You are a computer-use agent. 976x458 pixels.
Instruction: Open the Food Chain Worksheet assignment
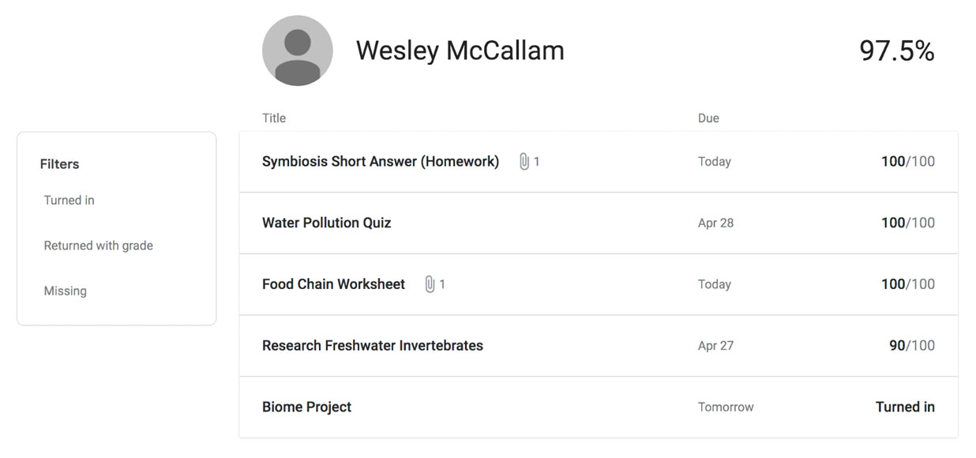[333, 284]
